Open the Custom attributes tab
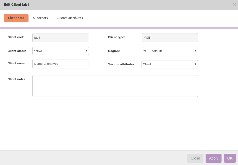The height and width of the screenshot is (165, 238). click(x=70, y=18)
